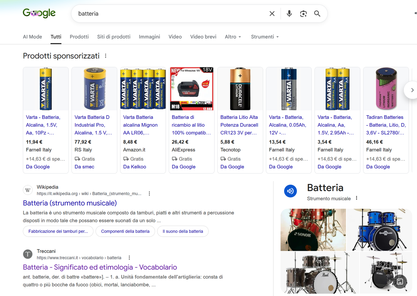The height and width of the screenshot is (296, 417).
Task: Open the 3,54 € Varta AA 2.95Ah product image
Action: pyautogui.click(x=337, y=89)
